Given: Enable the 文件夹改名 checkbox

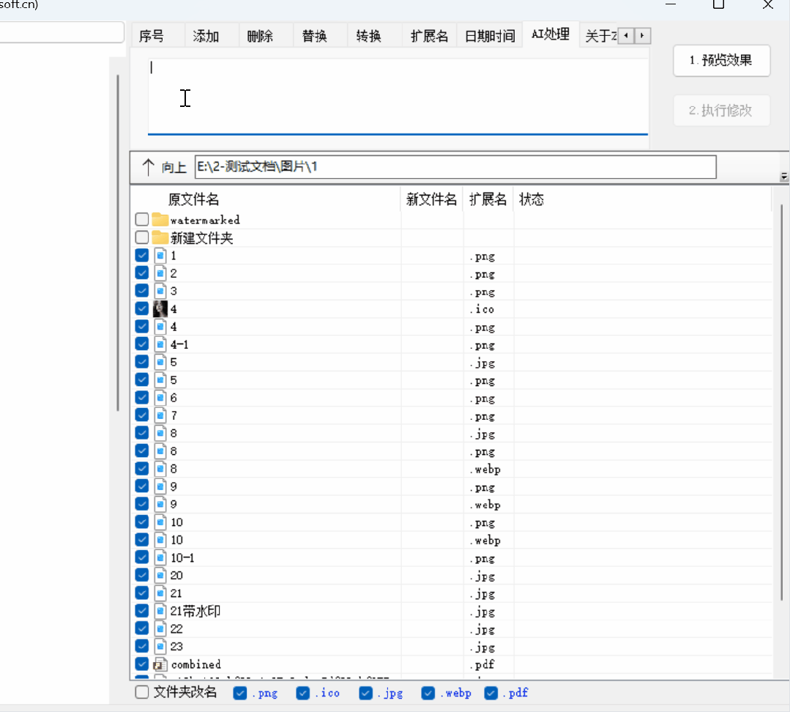Looking at the screenshot, I should [x=141, y=691].
